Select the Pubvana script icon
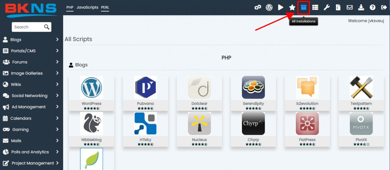390x170 pixels. click(145, 87)
